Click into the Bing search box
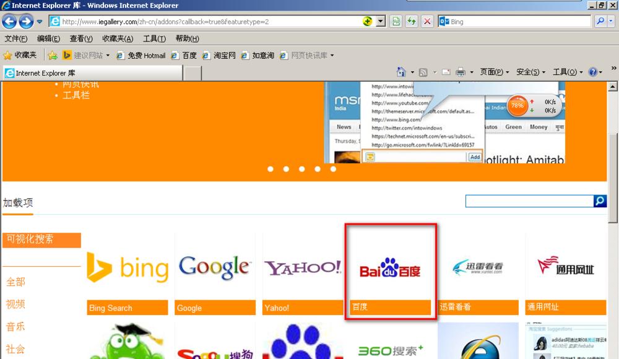The width and height of the screenshot is (619, 359). pos(514,21)
